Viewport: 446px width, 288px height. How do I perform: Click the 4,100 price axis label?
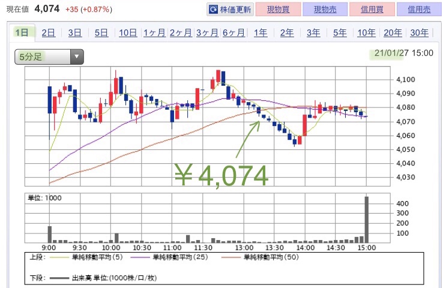[406, 80]
